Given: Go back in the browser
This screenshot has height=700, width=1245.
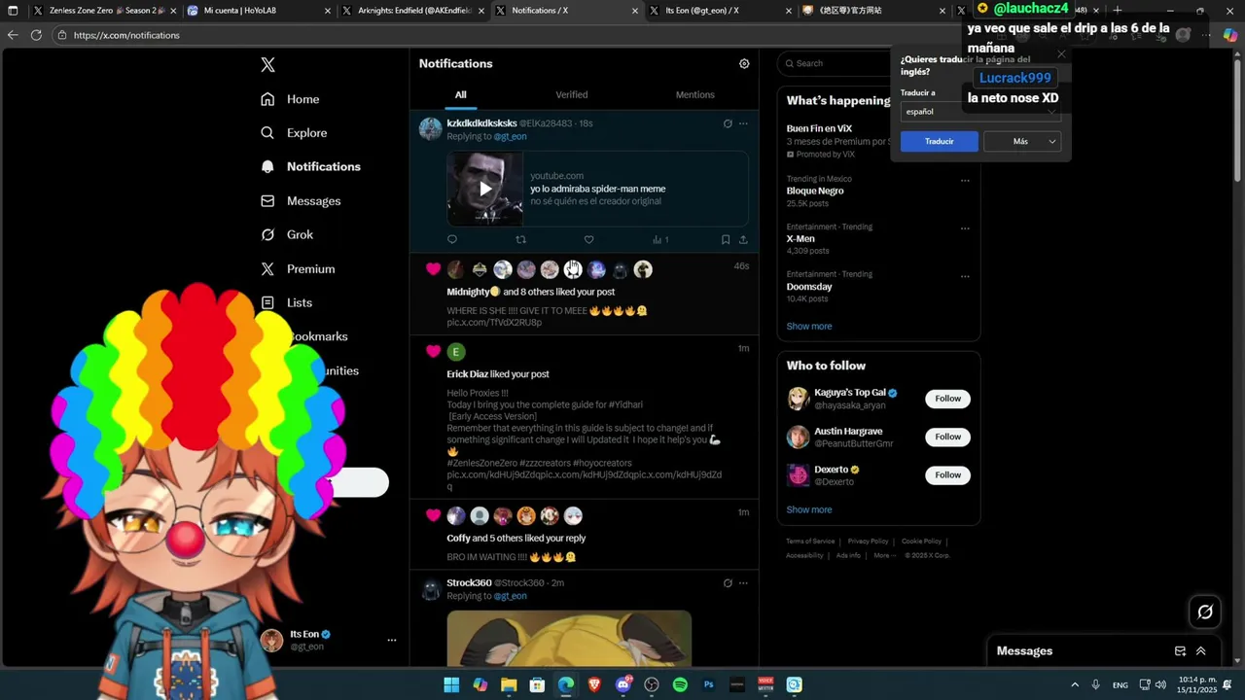Looking at the screenshot, I should pyautogui.click(x=12, y=35).
